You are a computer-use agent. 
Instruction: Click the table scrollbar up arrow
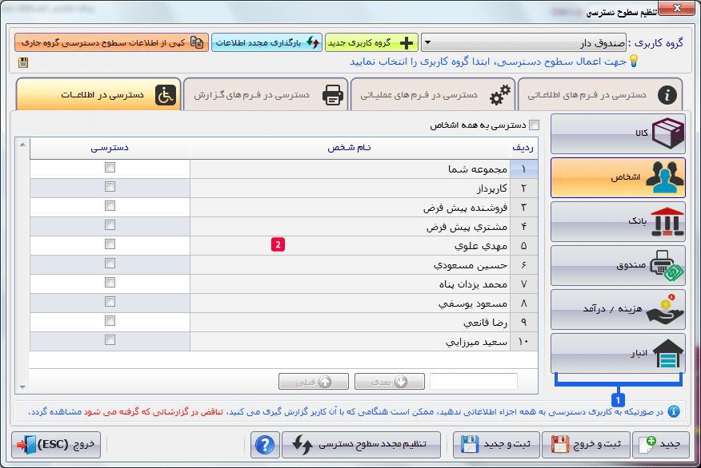(x=22, y=145)
